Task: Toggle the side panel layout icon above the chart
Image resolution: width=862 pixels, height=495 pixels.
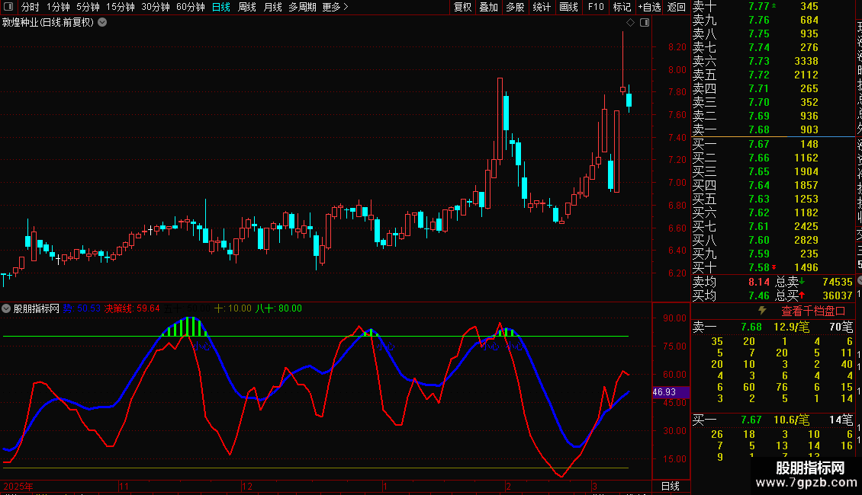Action: coord(645,23)
